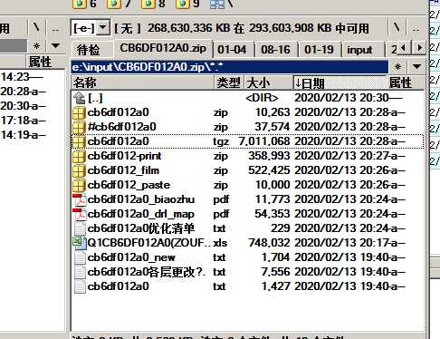This screenshot has width=440, height=339.
Task: Open the 08-16 tab
Action: tap(276, 49)
